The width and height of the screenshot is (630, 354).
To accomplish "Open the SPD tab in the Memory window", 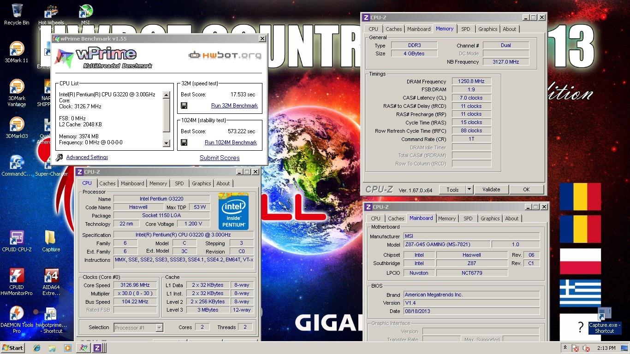I will click(x=465, y=29).
